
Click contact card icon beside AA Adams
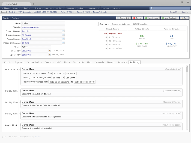(x=63, y=35)
